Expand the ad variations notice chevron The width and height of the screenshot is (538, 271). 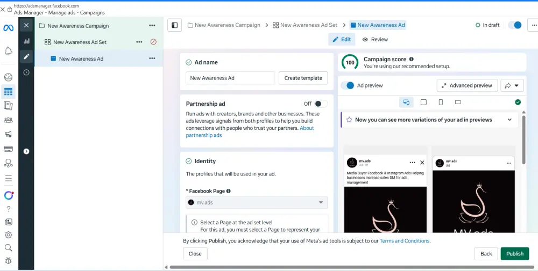point(509,120)
